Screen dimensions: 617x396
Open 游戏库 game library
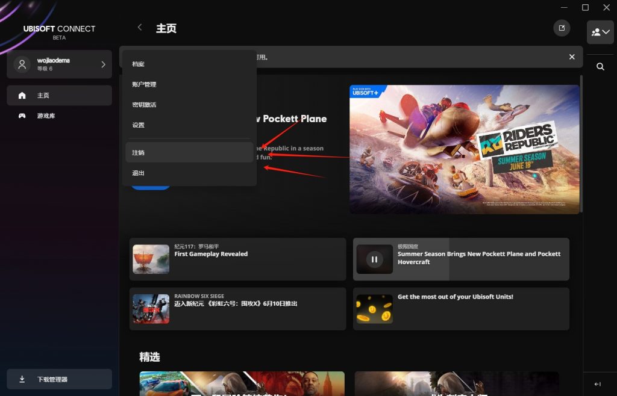click(x=60, y=116)
